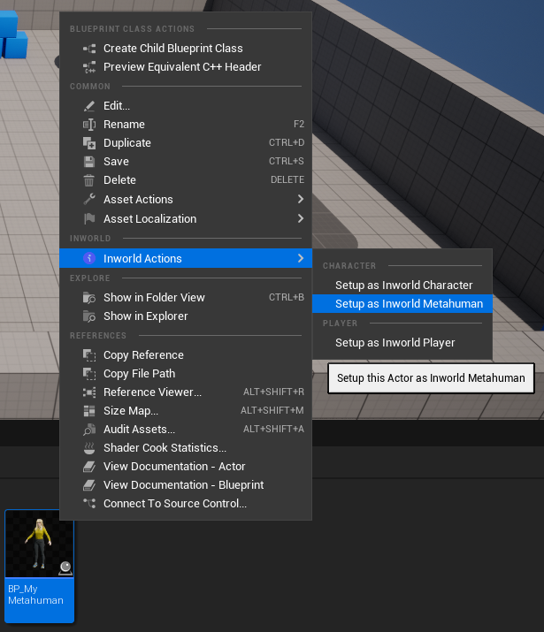Open the Asset Localization entry
This screenshot has height=632, width=544.
click(186, 218)
